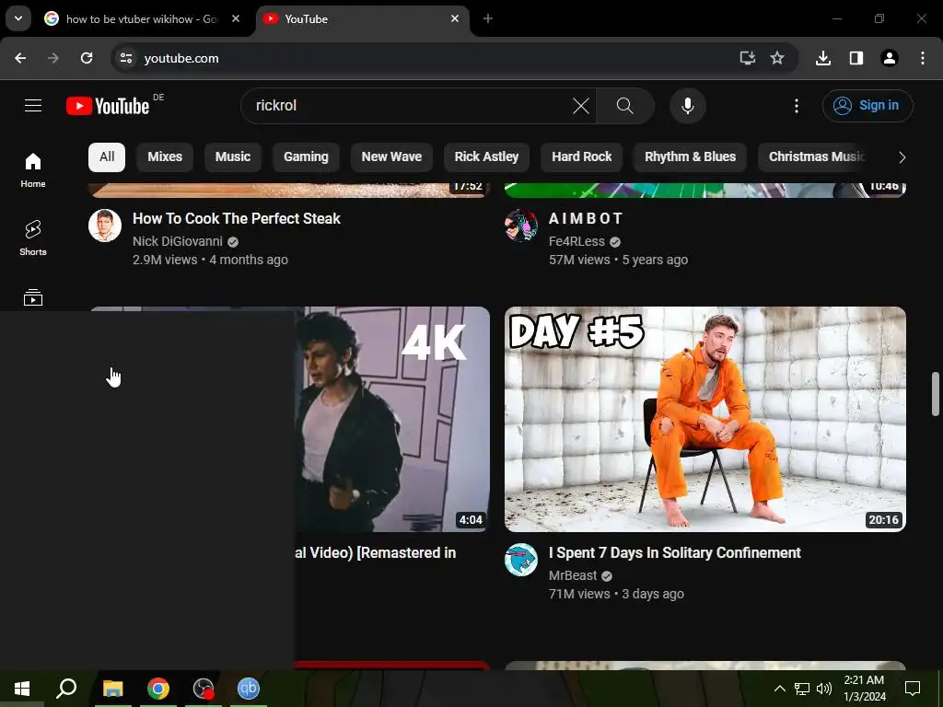
Task: Select the All filter chip
Action: coord(107,156)
